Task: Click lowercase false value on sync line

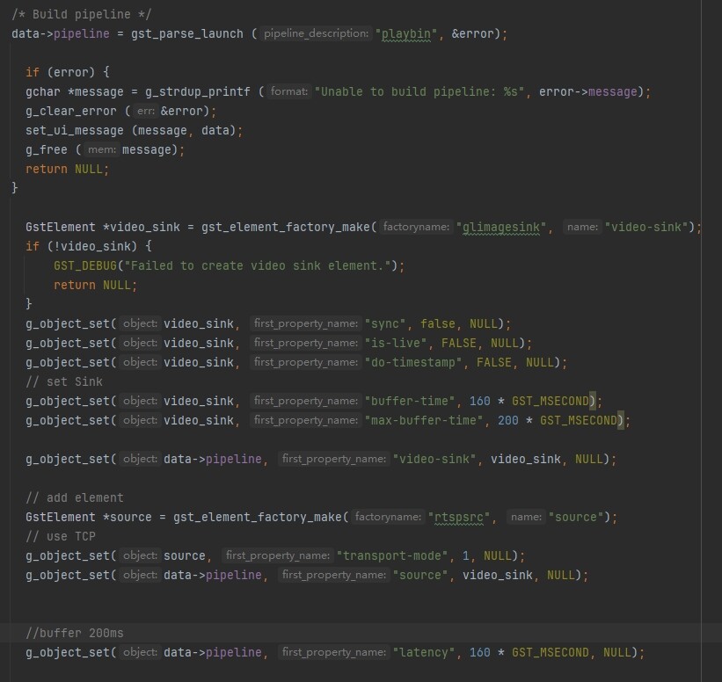Action: click(x=437, y=323)
